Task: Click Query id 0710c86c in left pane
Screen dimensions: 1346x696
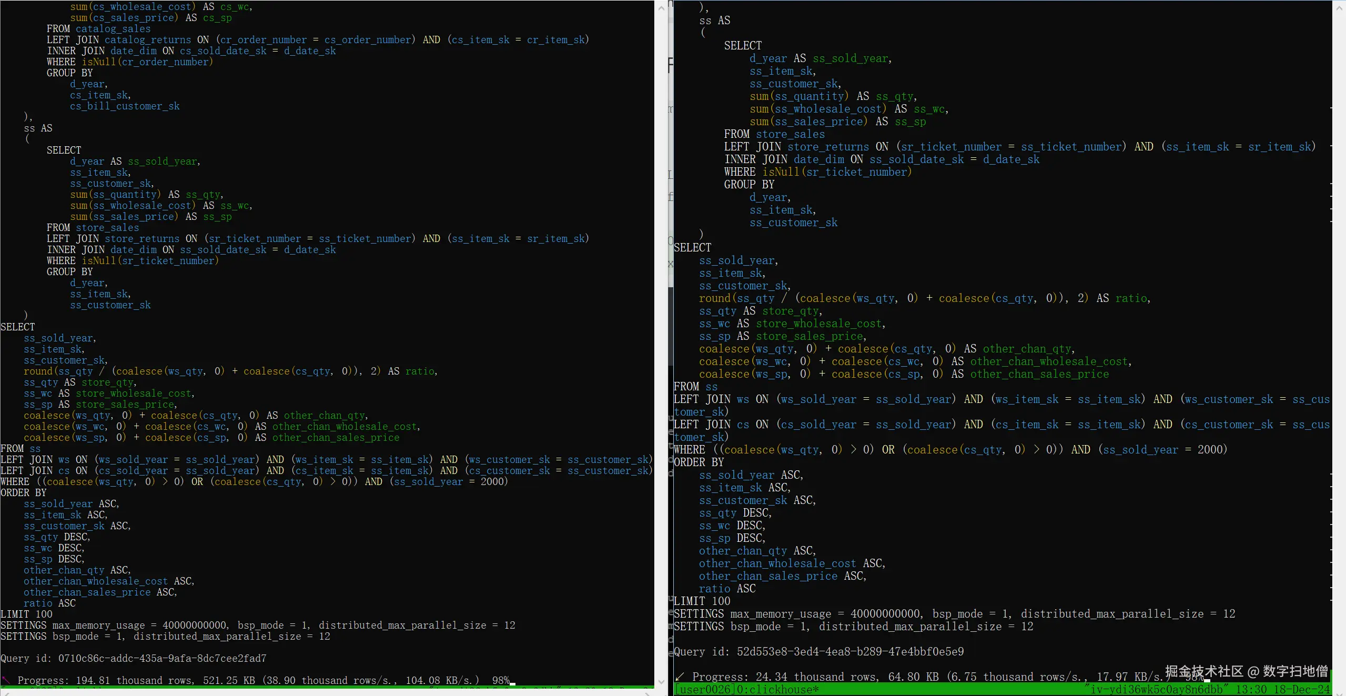Action: click(x=134, y=659)
